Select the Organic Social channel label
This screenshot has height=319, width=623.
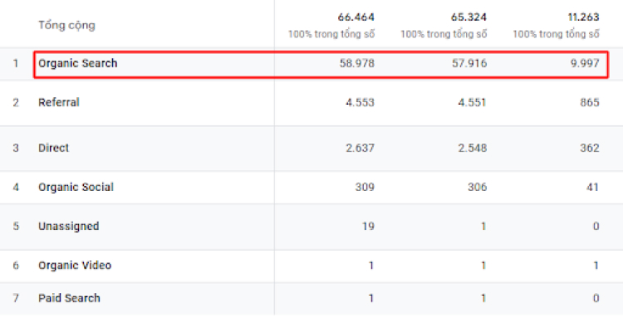click(x=76, y=187)
